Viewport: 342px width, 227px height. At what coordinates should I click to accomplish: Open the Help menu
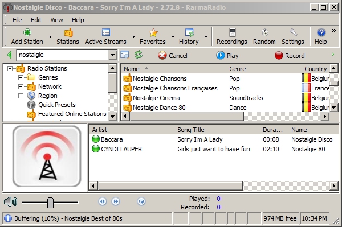pyautogui.click(x=78, y=20)
